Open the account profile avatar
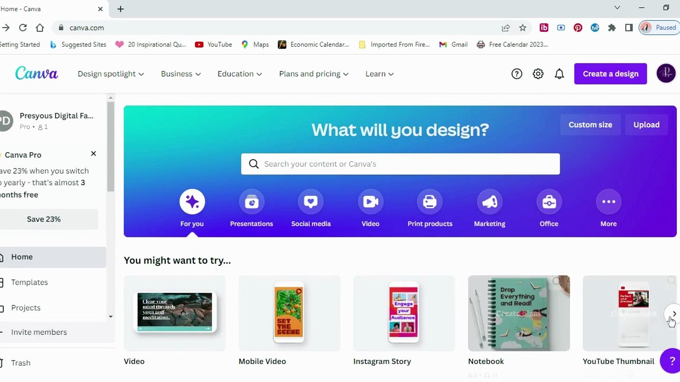 click(x=666, y=73)
